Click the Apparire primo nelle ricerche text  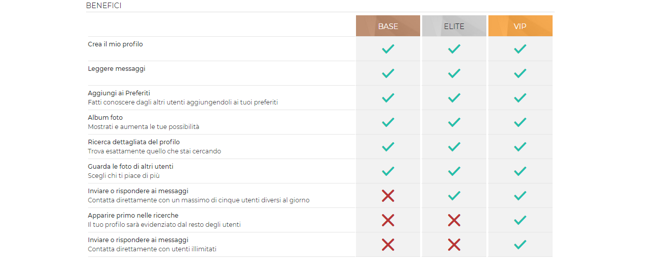coord(133,216)
